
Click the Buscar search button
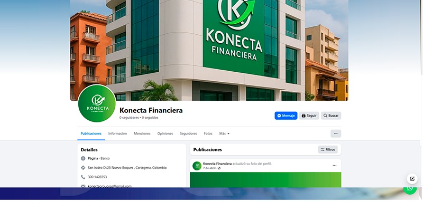point(331,116)
